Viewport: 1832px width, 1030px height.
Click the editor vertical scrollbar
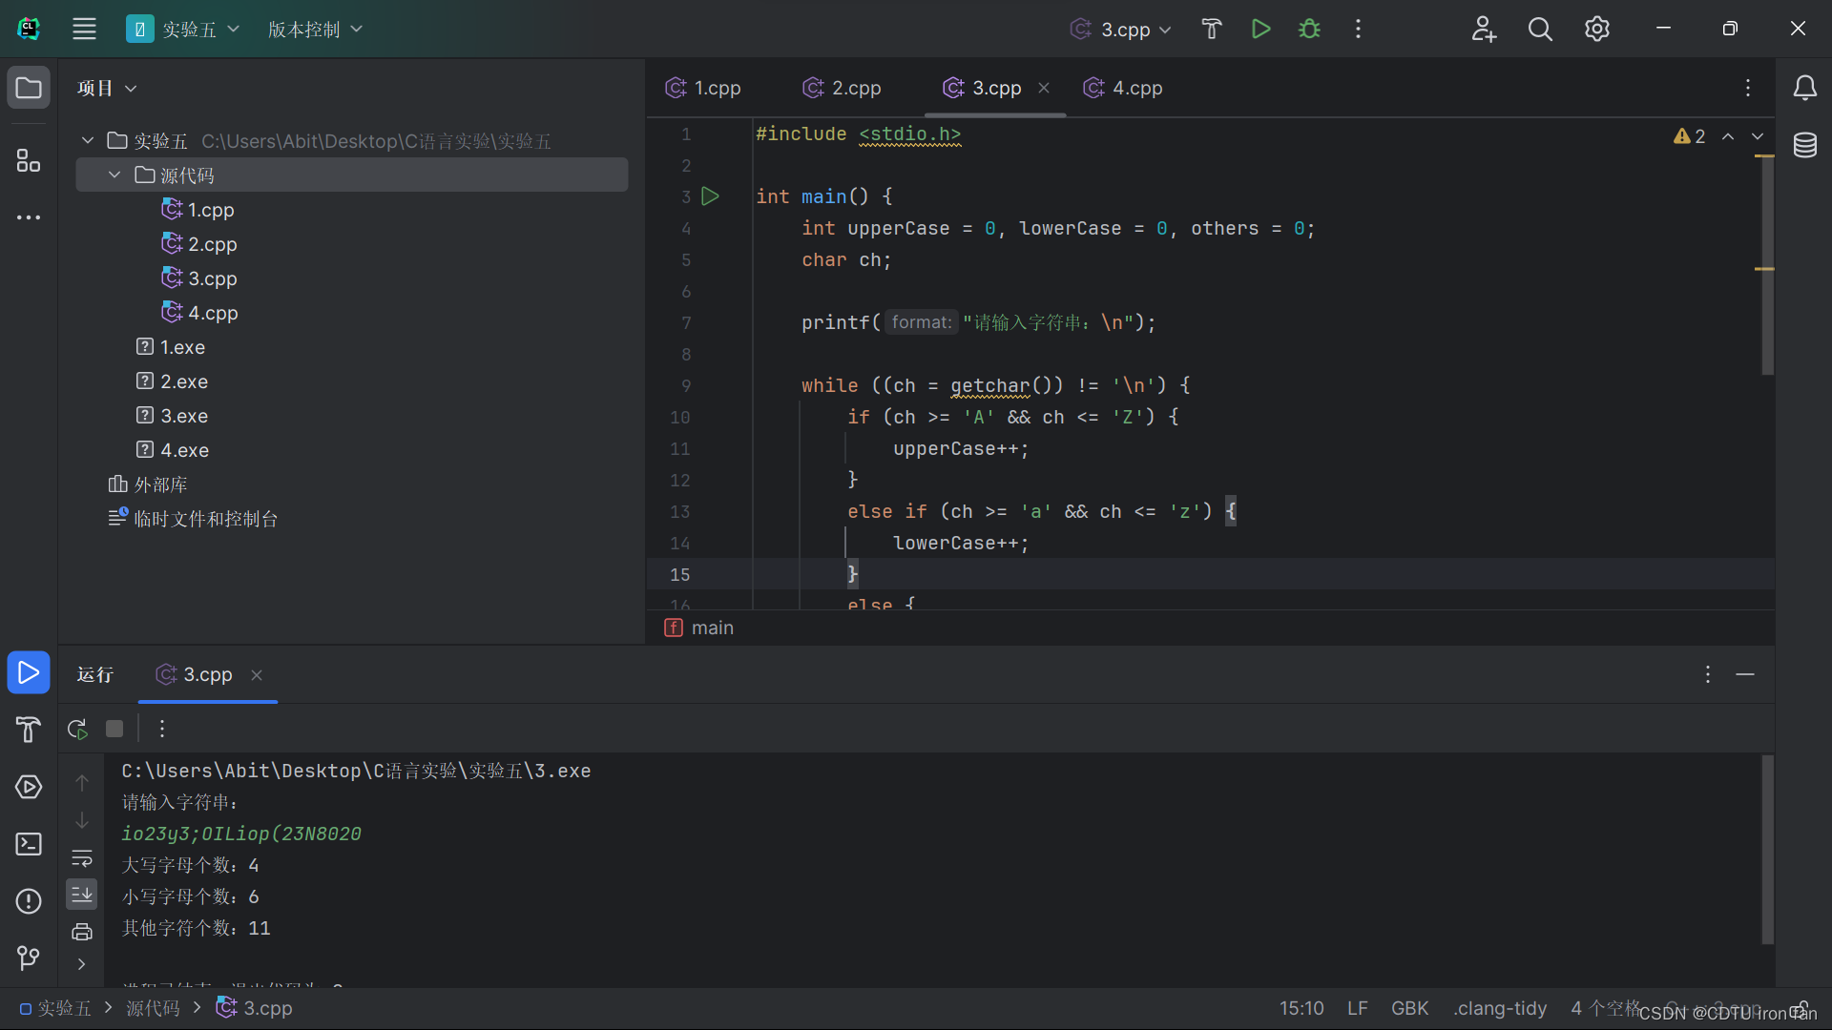point(1766,265)
